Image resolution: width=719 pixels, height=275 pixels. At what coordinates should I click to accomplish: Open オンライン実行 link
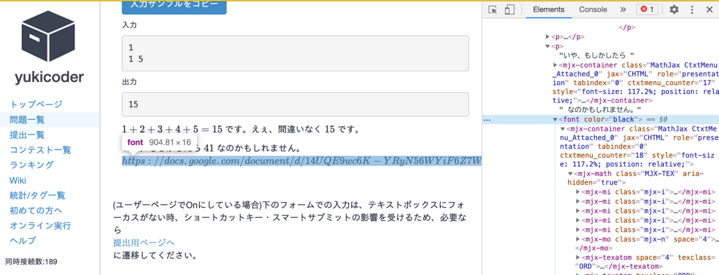40,226
